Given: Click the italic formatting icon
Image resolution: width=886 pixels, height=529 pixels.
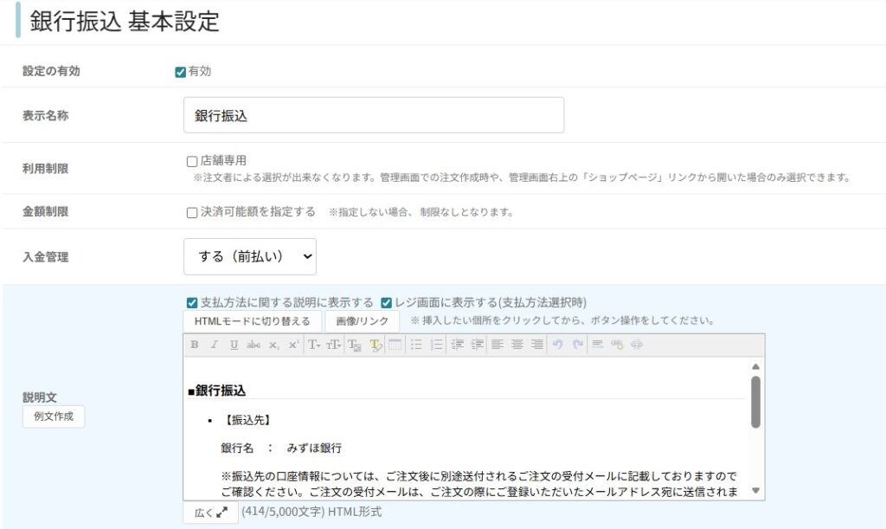Looking at the screenshot, I should tap(214, 345).
